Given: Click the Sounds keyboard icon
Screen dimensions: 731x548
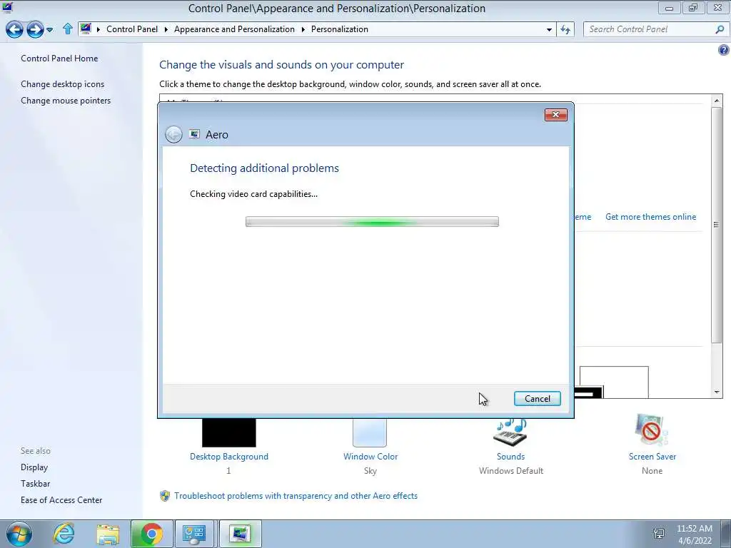Looking at the screenshot, I should (510, 432).
